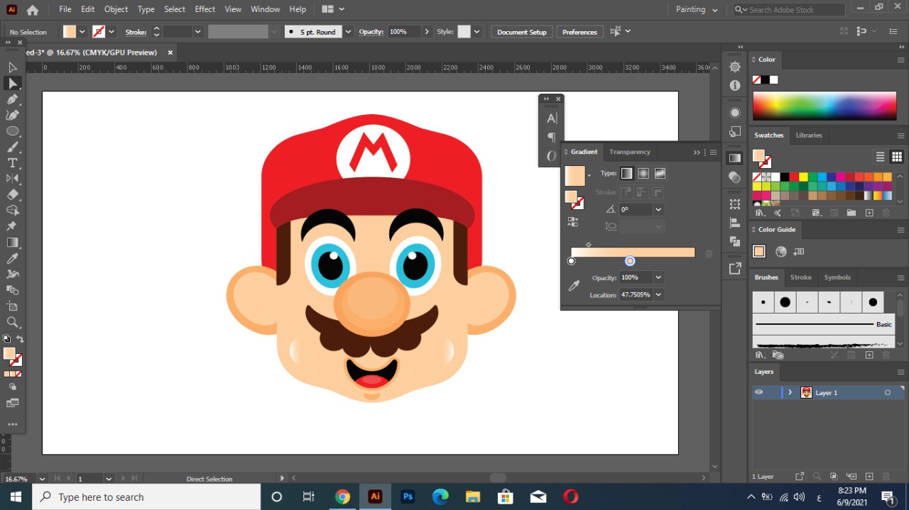Open Photoshop from the Windows taskbar
The image size is (909, 510).
tap(408, 497)
